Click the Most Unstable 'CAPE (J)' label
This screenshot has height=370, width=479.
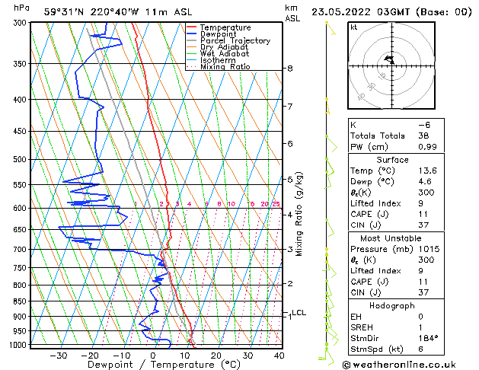click(369, 282)
